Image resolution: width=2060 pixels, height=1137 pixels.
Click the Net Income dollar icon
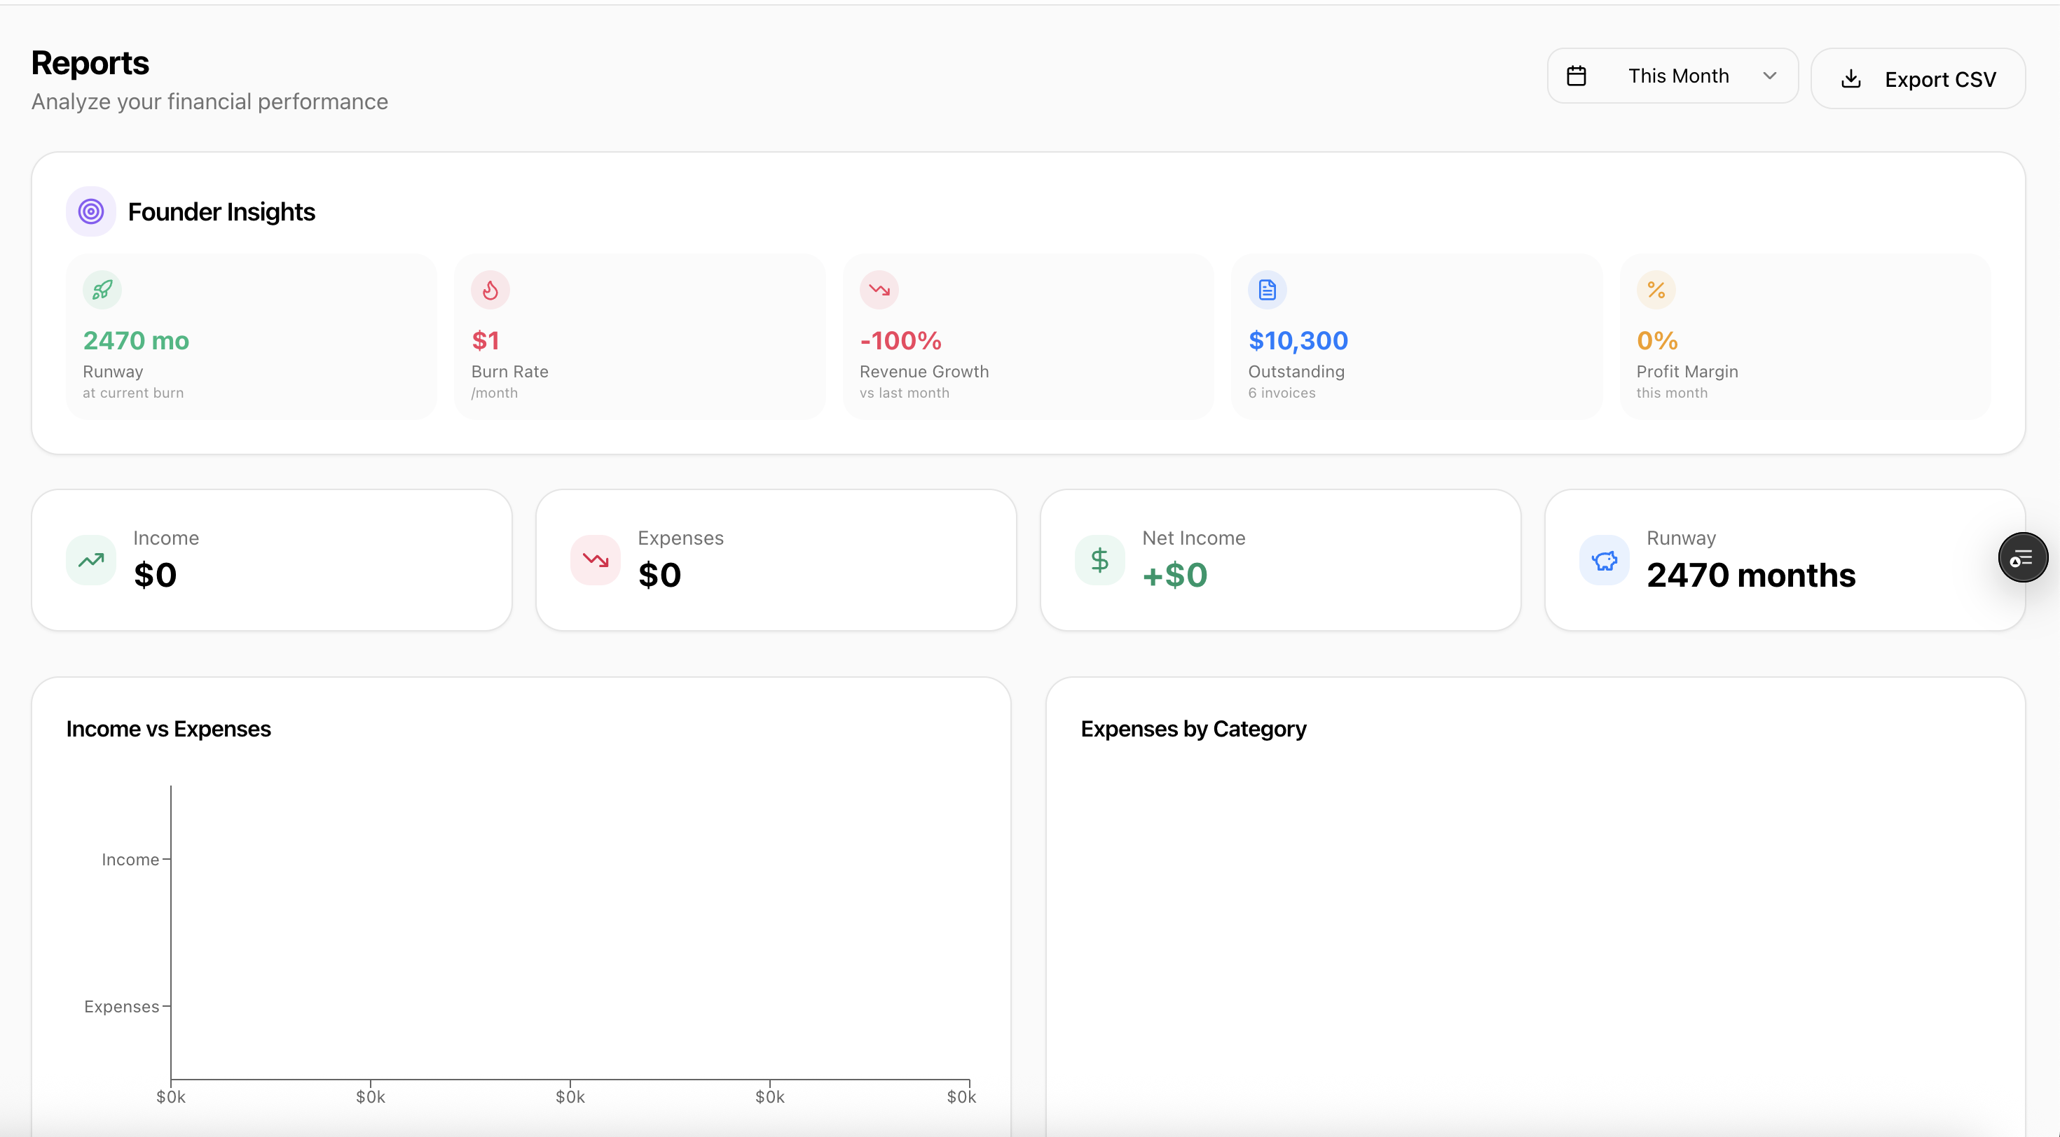(x=1099, y=560)
